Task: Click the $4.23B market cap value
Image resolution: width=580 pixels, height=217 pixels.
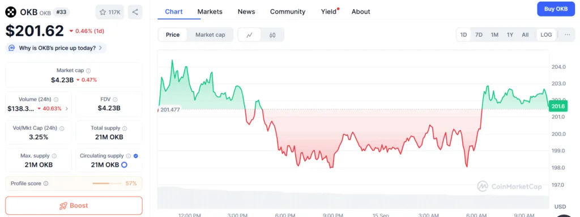Action: [x=62, y=80]
